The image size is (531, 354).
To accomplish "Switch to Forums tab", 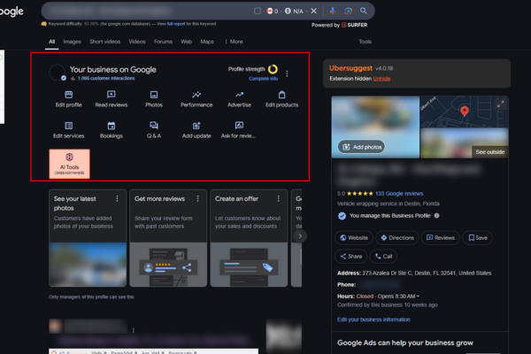I will (163, 42).
